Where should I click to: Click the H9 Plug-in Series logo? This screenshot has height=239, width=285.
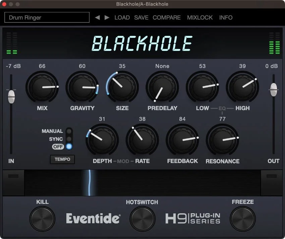(193, 219)
